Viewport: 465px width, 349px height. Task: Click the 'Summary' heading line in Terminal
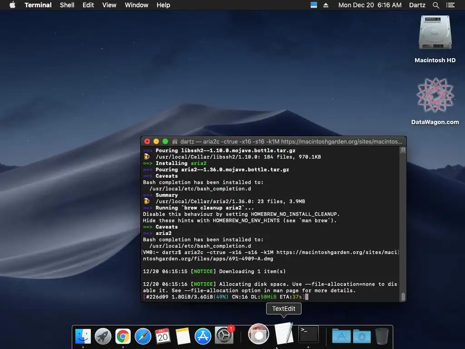(160, 195)
